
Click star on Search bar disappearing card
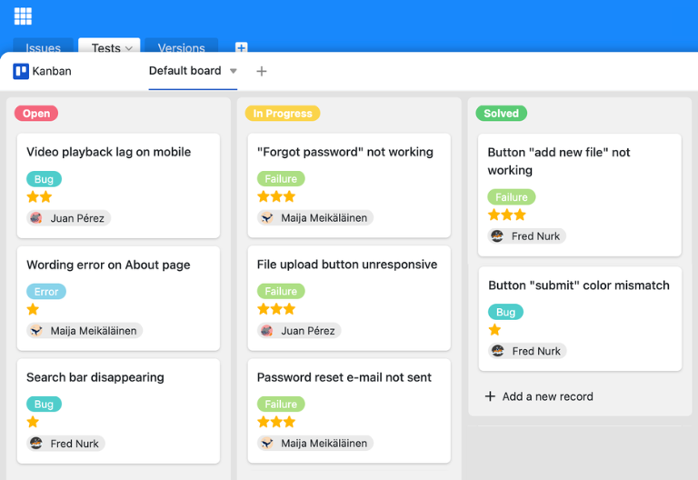33,422
